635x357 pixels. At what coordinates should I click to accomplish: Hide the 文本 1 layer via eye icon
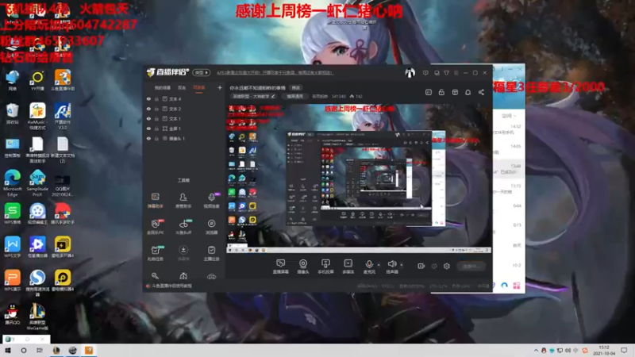coord(148,118)
